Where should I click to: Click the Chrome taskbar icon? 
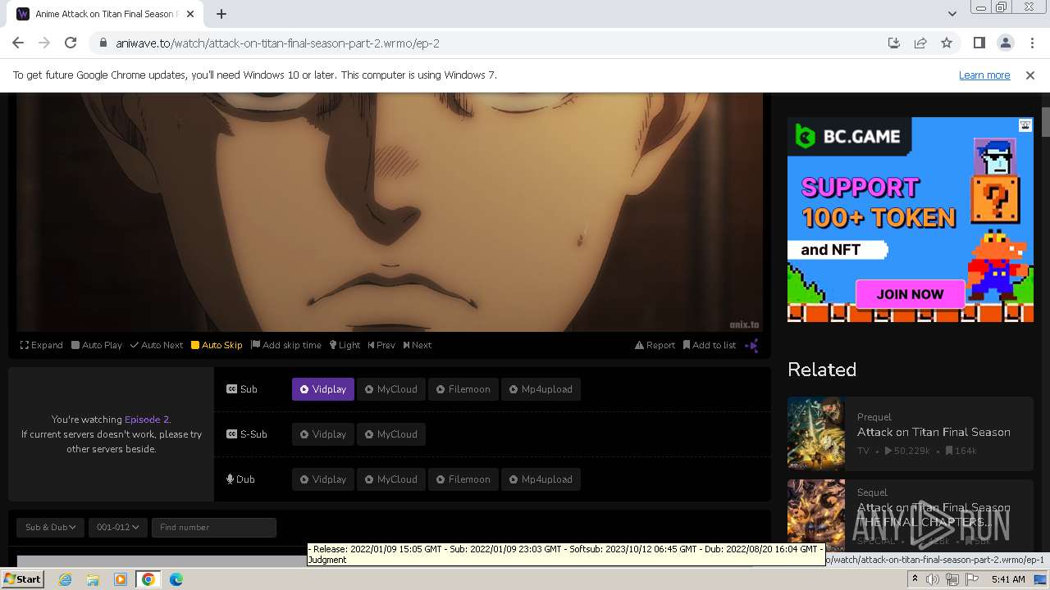point(148,579)
